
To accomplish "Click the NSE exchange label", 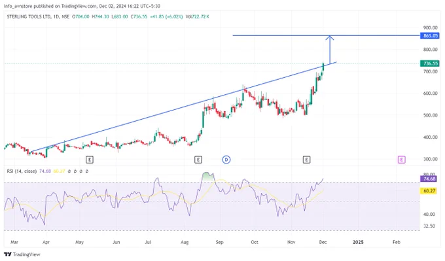I will click(x=65, y=17).
